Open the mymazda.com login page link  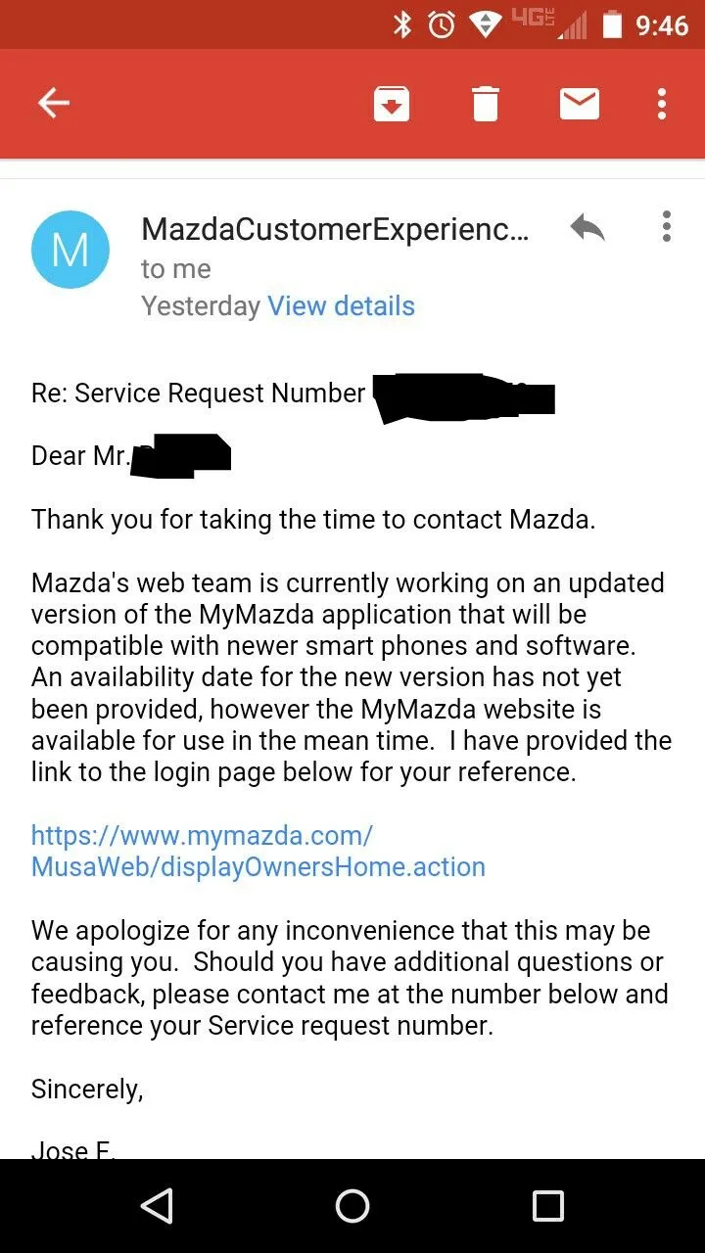pyautogui.click(x=258, y=852)
